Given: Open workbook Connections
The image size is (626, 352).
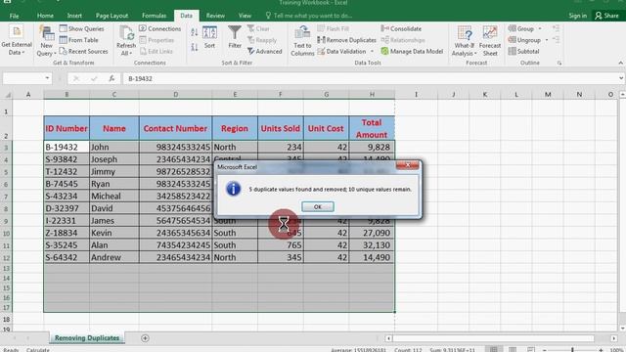Looking at the screenshot, I should pos(159,28).
